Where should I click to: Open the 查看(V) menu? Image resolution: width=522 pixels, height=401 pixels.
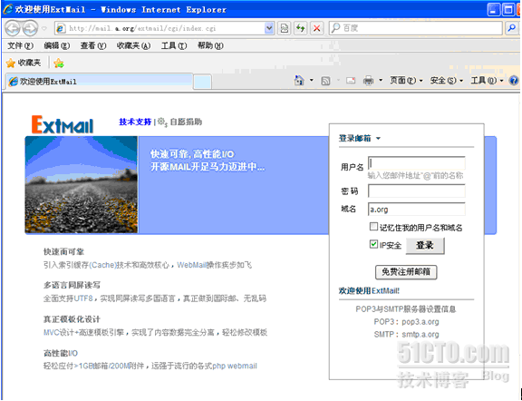pos(93,45)
